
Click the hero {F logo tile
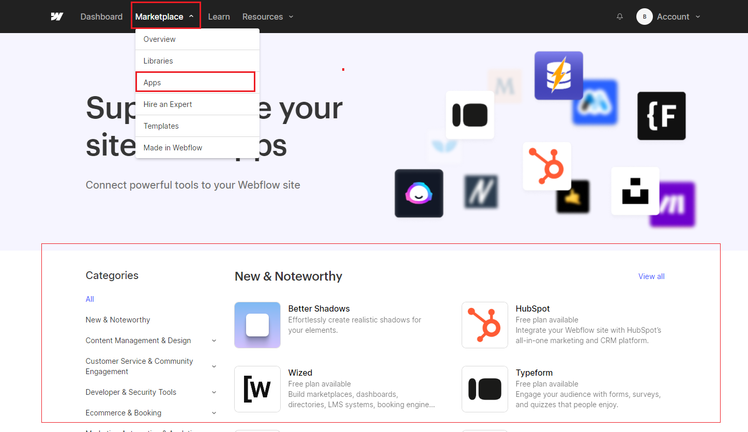coord(662,116)
